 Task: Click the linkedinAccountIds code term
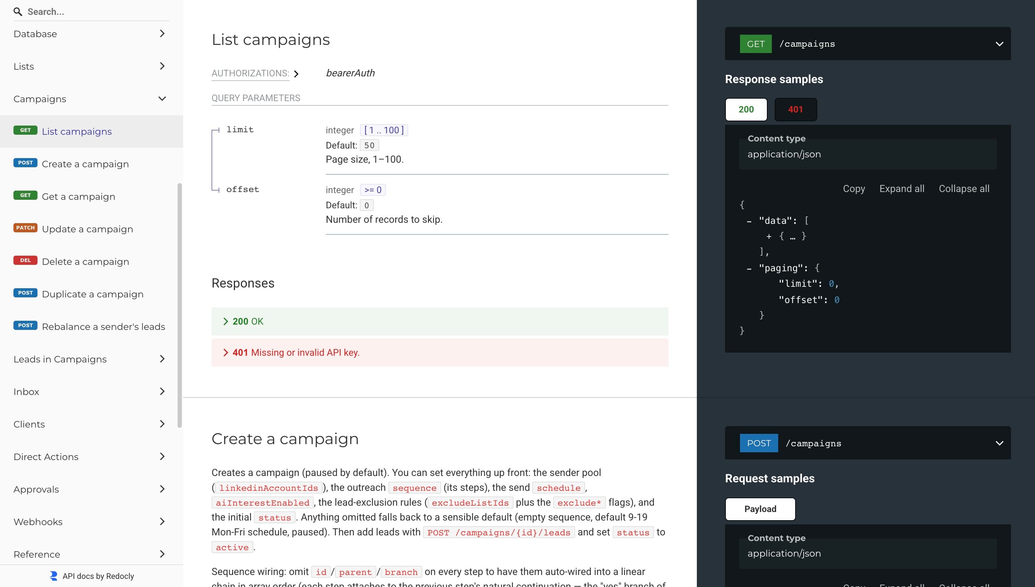tap(268, 488)
